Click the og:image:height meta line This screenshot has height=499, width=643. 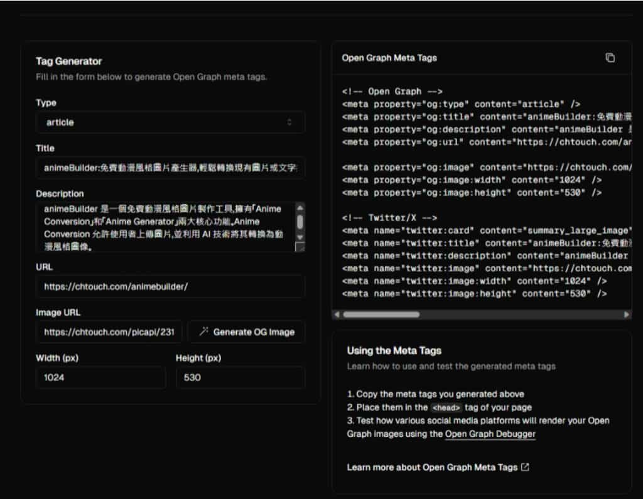[472, 193]
